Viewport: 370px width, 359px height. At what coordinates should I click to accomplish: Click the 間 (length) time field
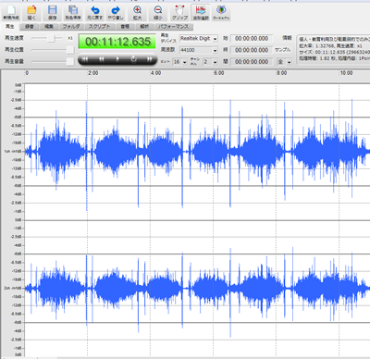pos(252,62)
